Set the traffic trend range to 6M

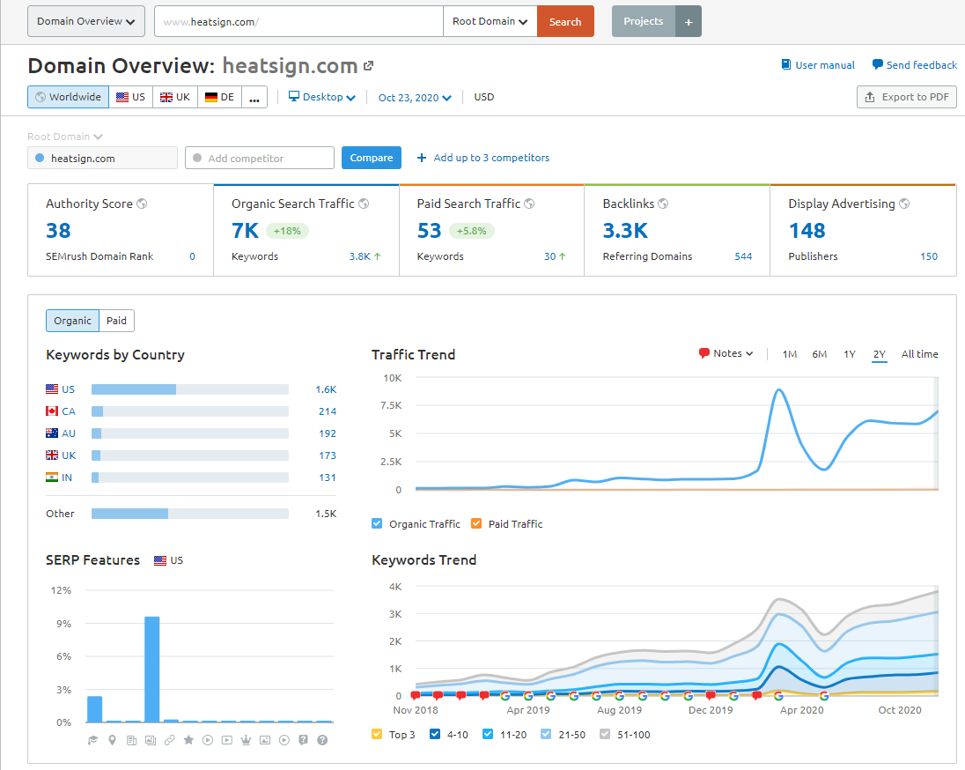click(819, 354)
